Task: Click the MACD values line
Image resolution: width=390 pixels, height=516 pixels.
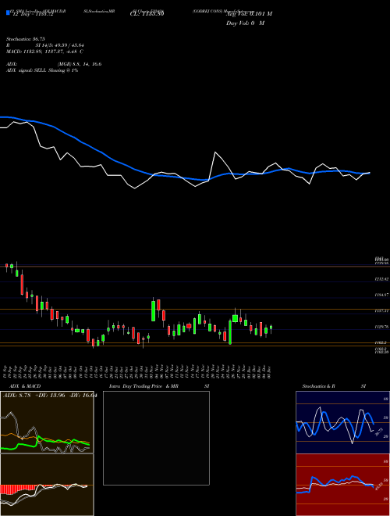Action: (x=44, y=52)
